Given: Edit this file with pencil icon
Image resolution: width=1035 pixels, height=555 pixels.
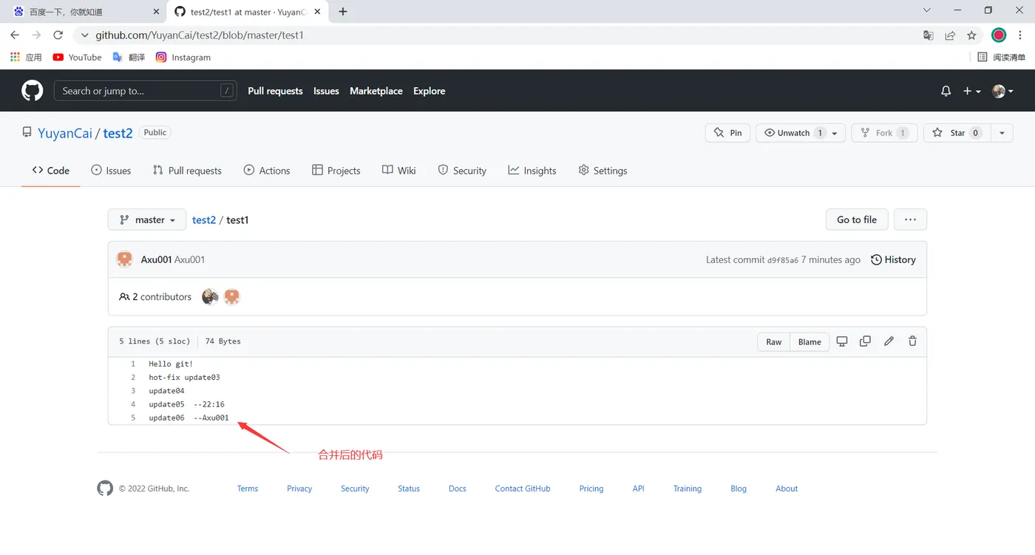Looking at the screenshot, I should click(889, 341).
